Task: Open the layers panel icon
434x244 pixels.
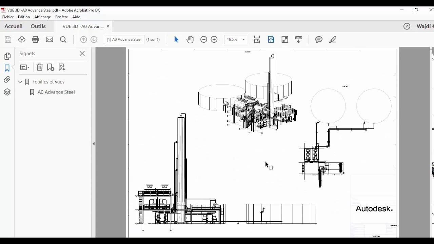Action: click(7, 92)
